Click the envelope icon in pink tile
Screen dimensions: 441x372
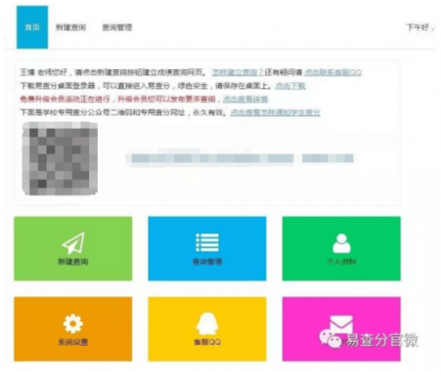click(x=341, y=324)
